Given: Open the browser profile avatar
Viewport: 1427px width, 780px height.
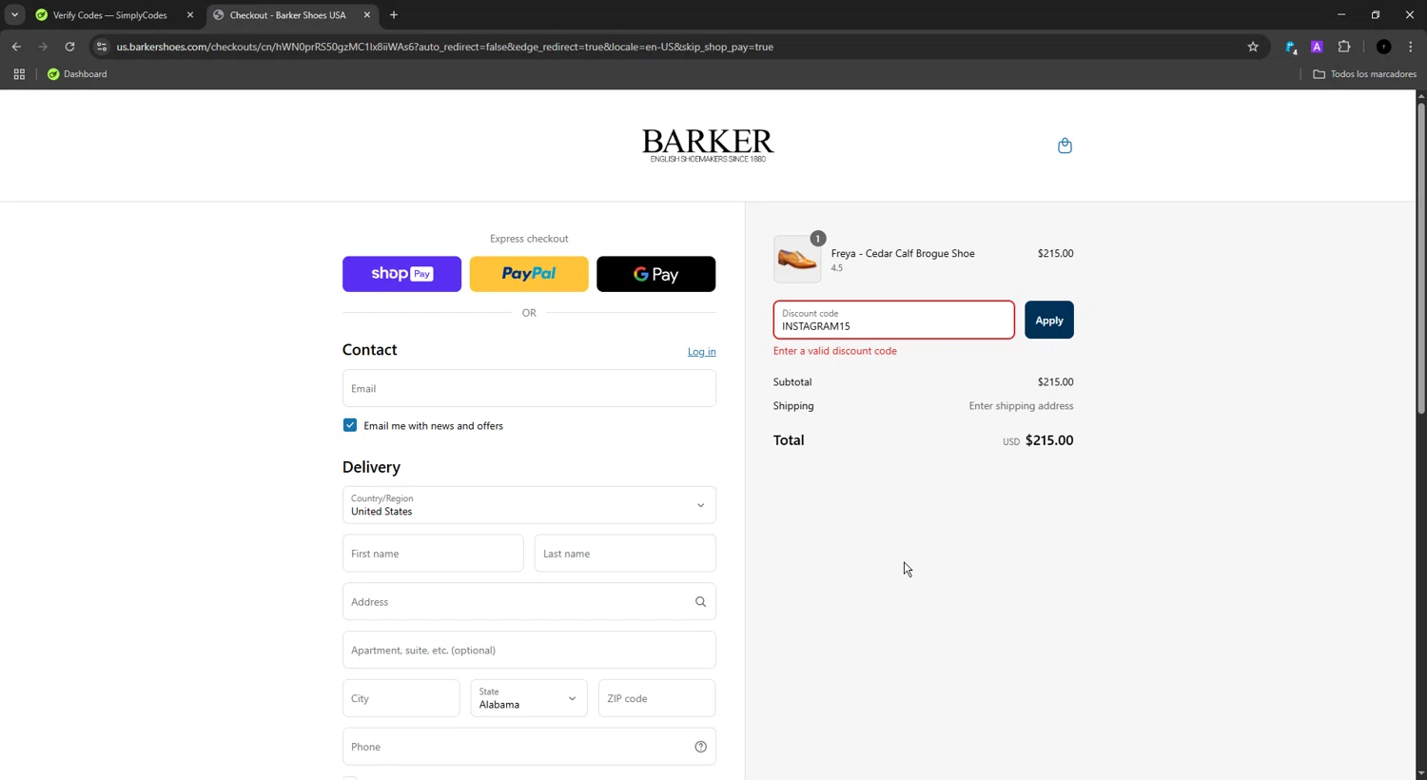Looking at the screenshot, I should point(1383,47).
